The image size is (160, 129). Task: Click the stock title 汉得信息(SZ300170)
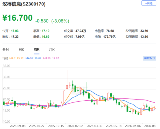(24, 4)
